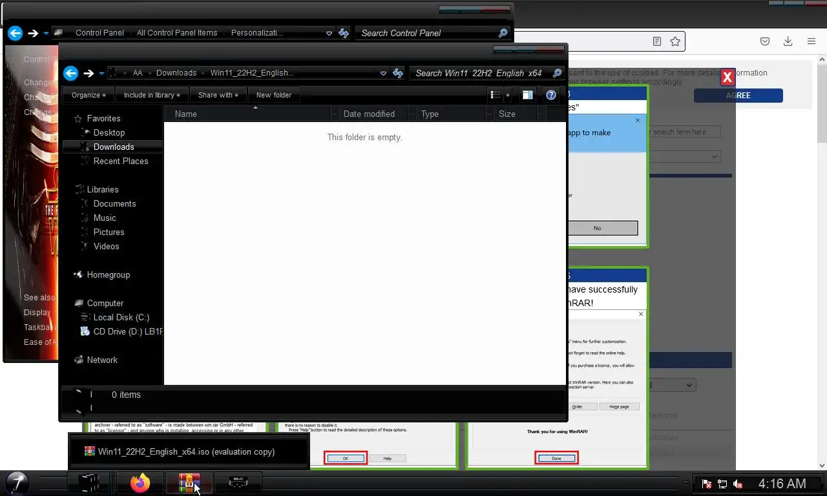The image size is (827, 496).
Task: Click the fourth taskbar app icon
Action: tap(238, 482)
